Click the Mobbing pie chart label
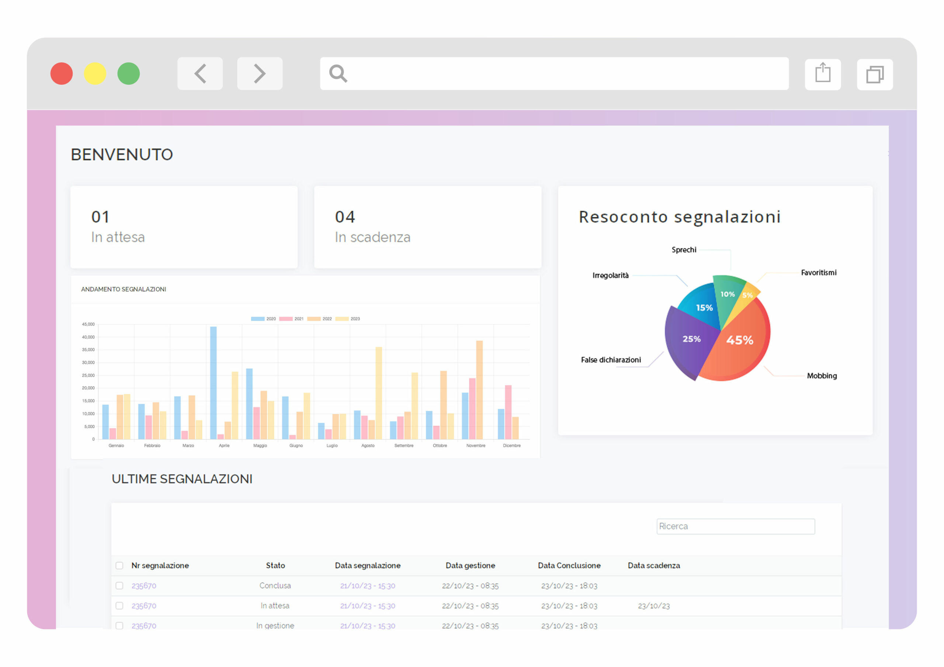This screenshot has height=667, width=944. 822,376
